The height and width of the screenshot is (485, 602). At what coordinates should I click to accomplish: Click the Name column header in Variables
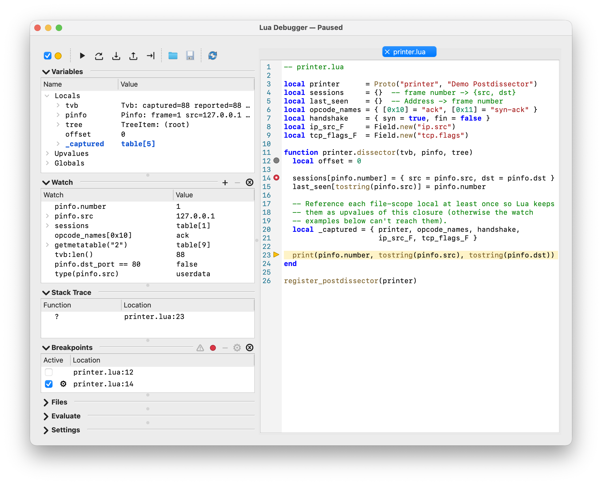[x=80, y=84]
